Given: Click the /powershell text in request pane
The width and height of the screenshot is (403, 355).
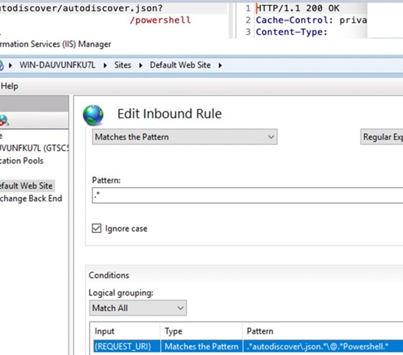Looking at the screenshot, I should [161, 20].
